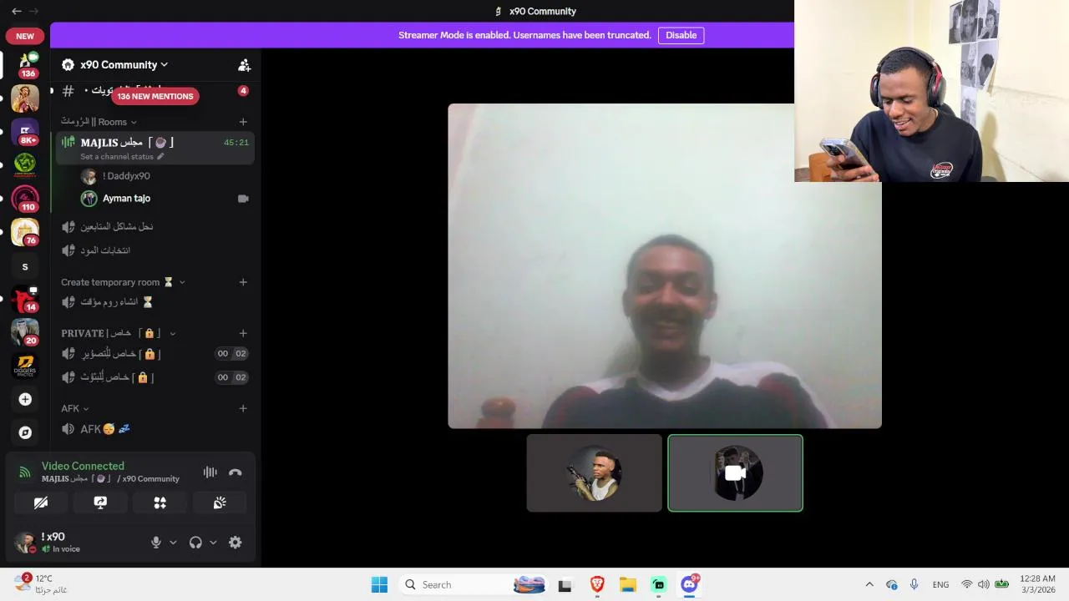The image size is (1069, 601).
Task: Open the server labeled S
Action: [25, 267]
